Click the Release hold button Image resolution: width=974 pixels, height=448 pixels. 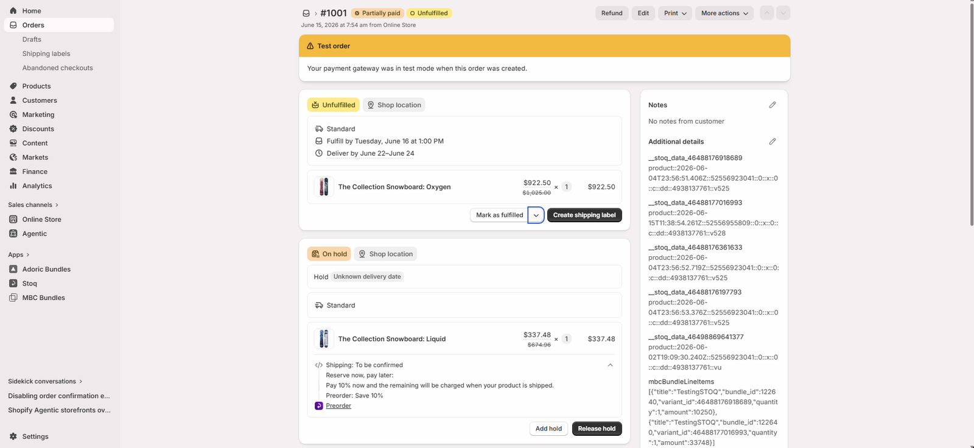pyautogui.click(x=597, y=429)
